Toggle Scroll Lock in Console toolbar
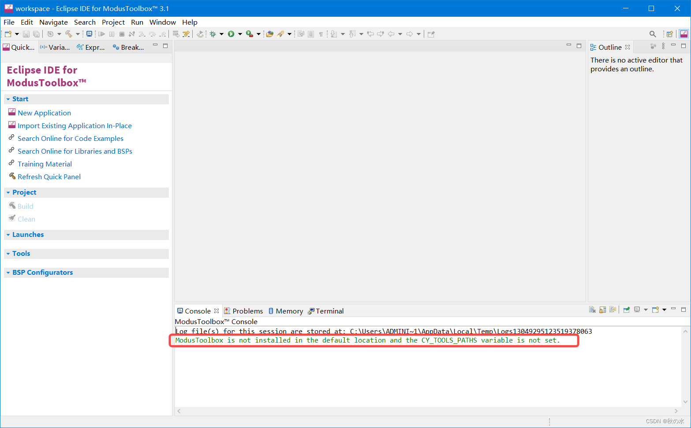This screenshot has height=428, width=691. point(602,310)
